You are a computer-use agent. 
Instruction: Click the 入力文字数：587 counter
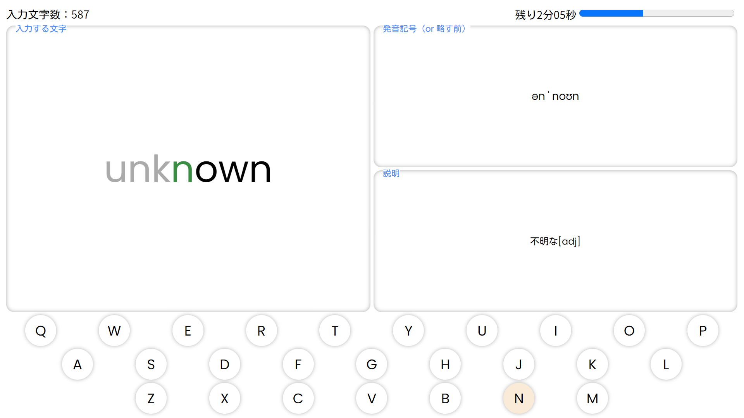click(x=48, y=15)
